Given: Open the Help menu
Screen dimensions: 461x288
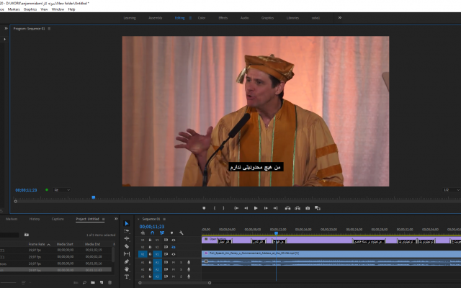Looking at the screenshot, I should [71, 9].
